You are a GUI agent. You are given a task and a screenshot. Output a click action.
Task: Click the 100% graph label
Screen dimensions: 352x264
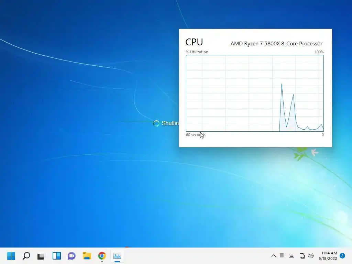tap(319, 52)
